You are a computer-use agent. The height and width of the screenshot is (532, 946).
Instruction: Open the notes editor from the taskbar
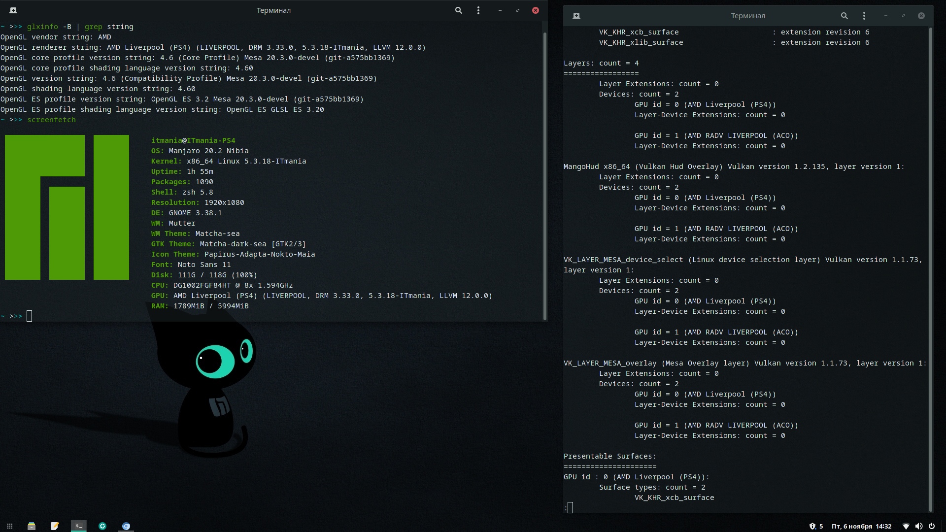(55, 526)
